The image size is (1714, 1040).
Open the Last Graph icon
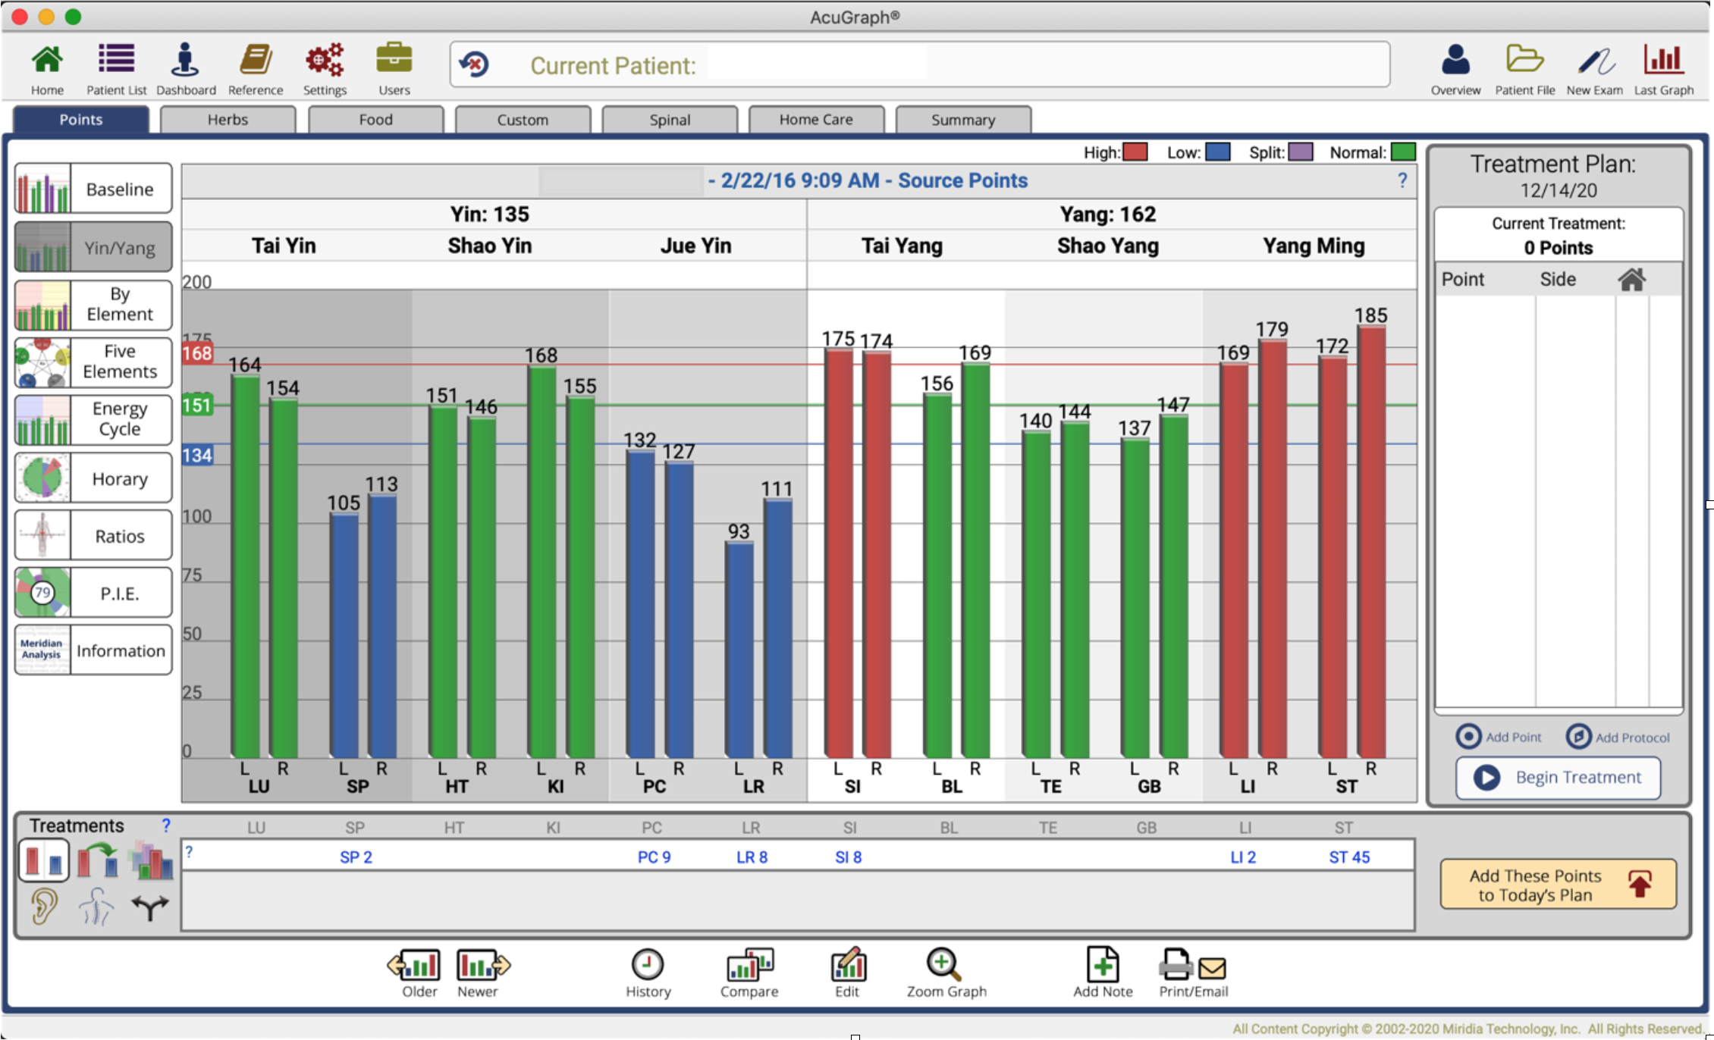1663,60
